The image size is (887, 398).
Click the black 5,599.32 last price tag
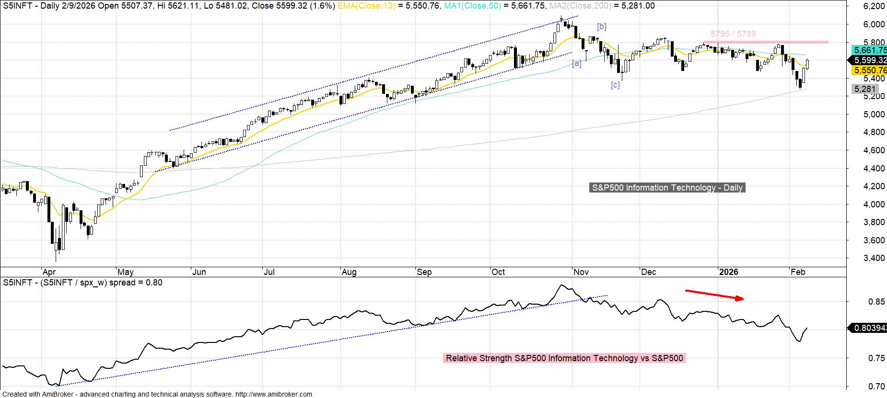(869, 60)
